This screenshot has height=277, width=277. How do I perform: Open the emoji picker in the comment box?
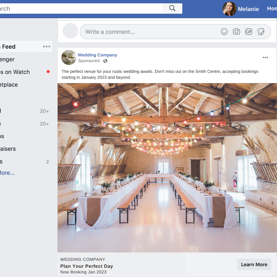[x=224, y=32]
